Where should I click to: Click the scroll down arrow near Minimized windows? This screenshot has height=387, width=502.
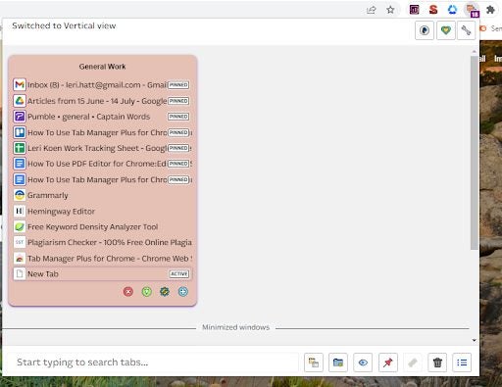point(475,340)
